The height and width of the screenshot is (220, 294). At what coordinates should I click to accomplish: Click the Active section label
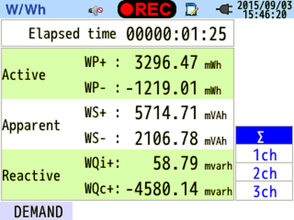coord(23,74)
